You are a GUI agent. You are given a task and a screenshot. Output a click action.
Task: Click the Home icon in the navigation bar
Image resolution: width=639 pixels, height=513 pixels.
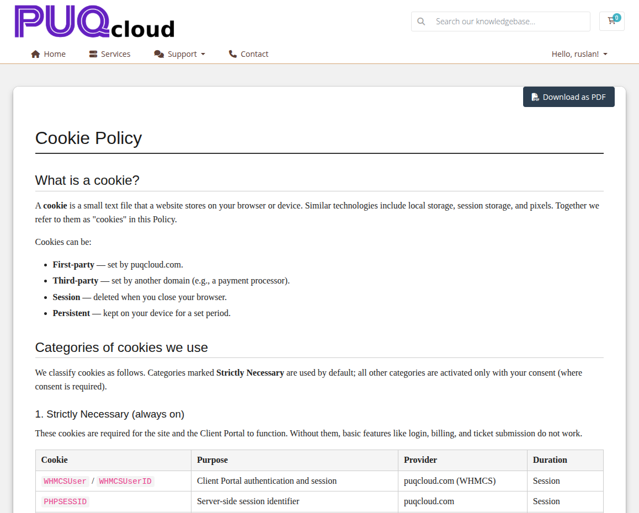35,54
